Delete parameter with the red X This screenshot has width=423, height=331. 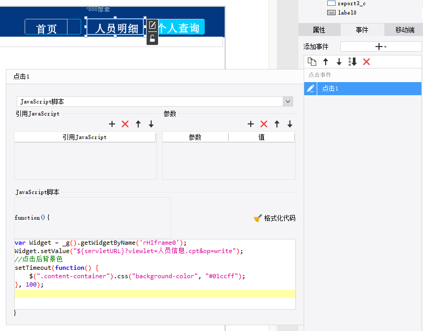click(x=264, y=124)
